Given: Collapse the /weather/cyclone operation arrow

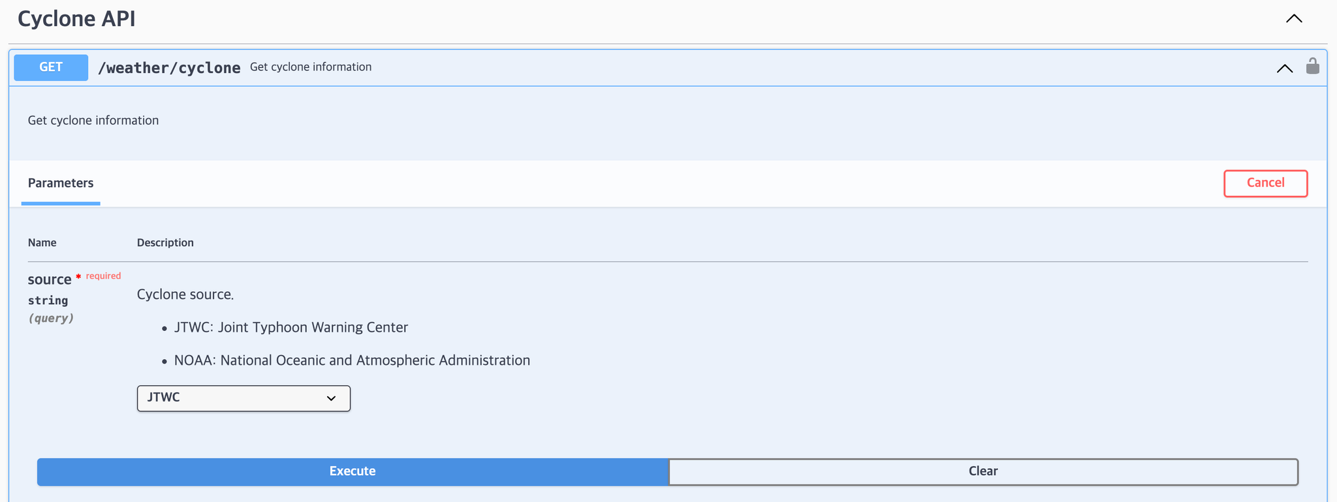Looking at the screenshot, I should pyautogui.click(x=1285, y=69).
